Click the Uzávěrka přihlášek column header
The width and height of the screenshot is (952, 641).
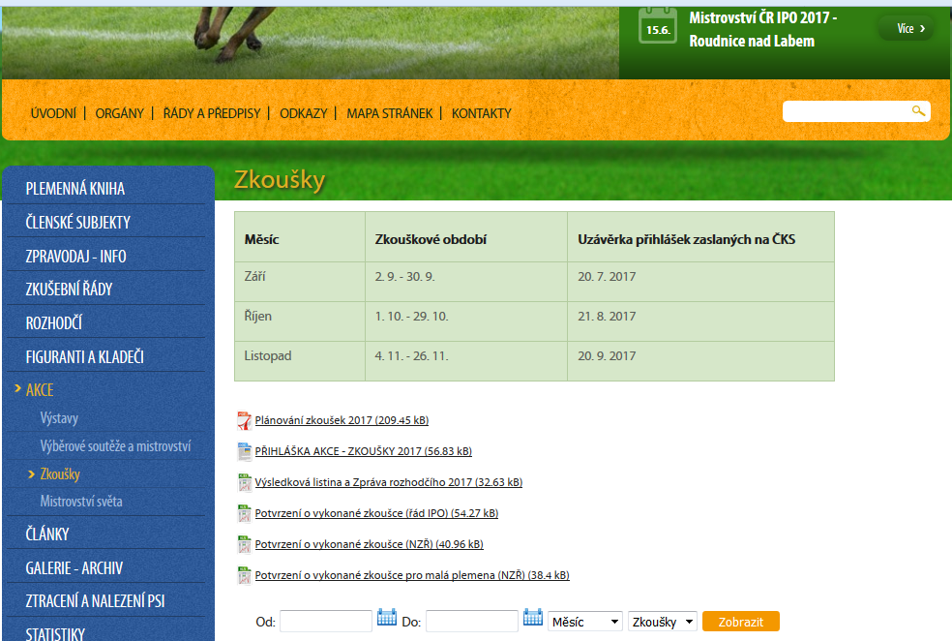coord(701,237)
